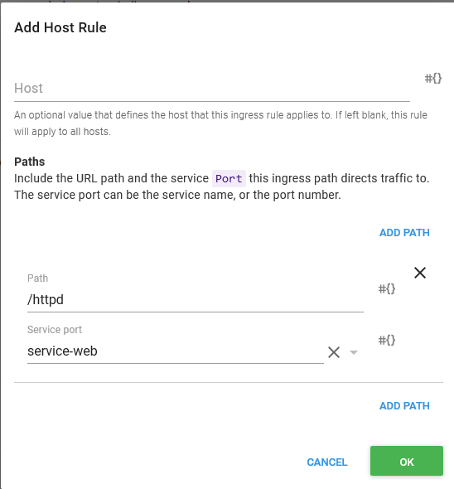Viewport: 454px width, 489px height.
Task: Click the Paths section heading
Action: click(30, 162)
